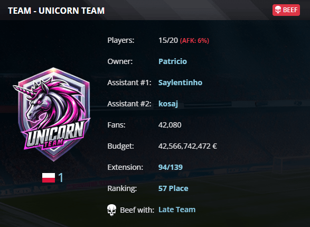
Task: Click the 15/20 players count
Action: 168,40
